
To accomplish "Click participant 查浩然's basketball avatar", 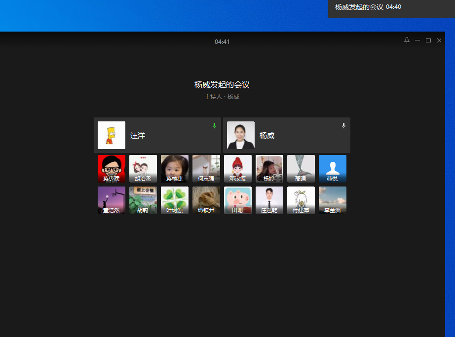I will [x=112, y=200].
